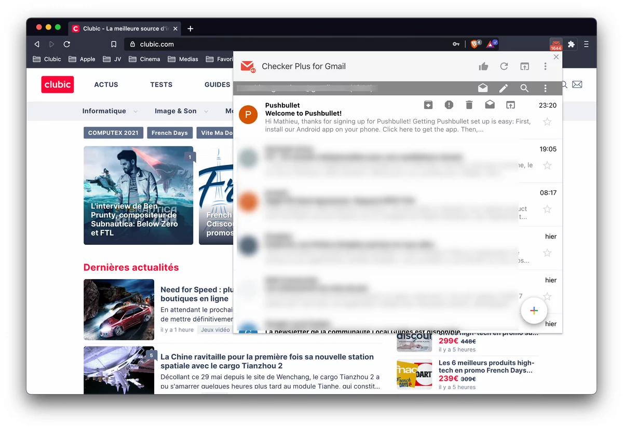Click the Checker Plus Gmail logo icon
The height and width of the screenshot is (429, 623).
tap(248, 66)
